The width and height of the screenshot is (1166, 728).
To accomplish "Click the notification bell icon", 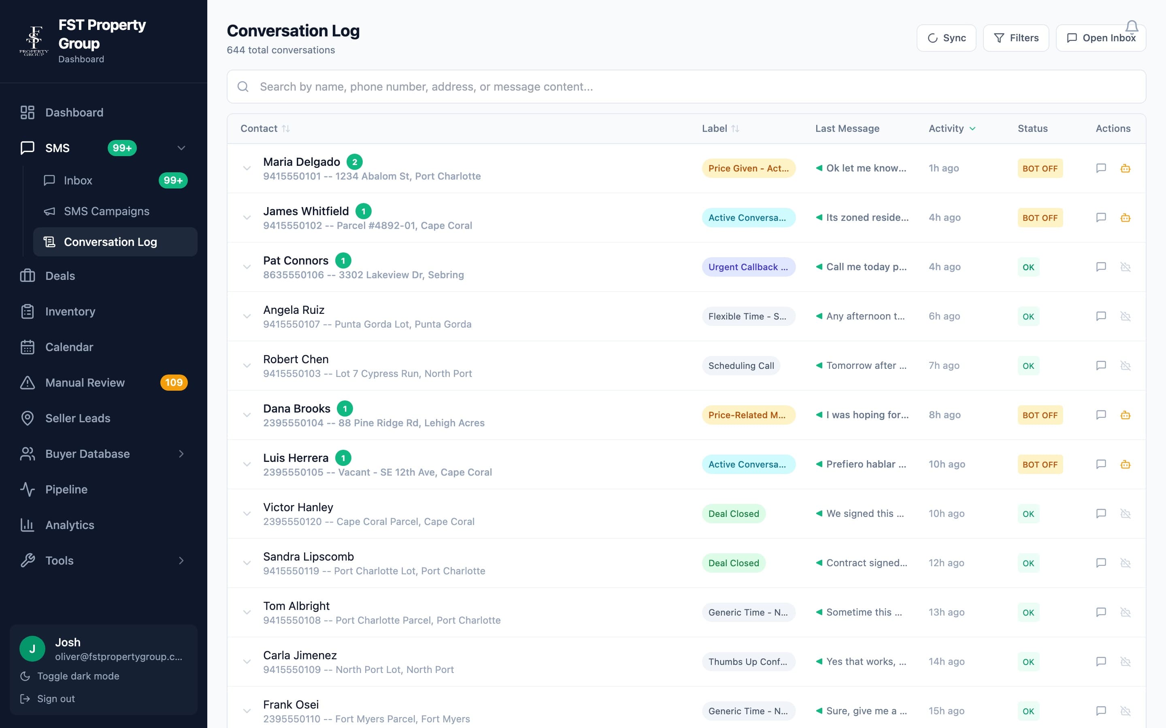I will [x=1132, y=27].
